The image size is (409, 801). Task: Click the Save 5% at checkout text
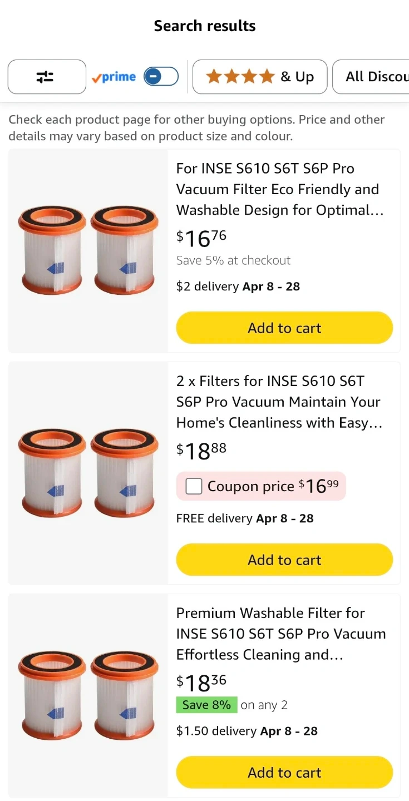point(233,260)
